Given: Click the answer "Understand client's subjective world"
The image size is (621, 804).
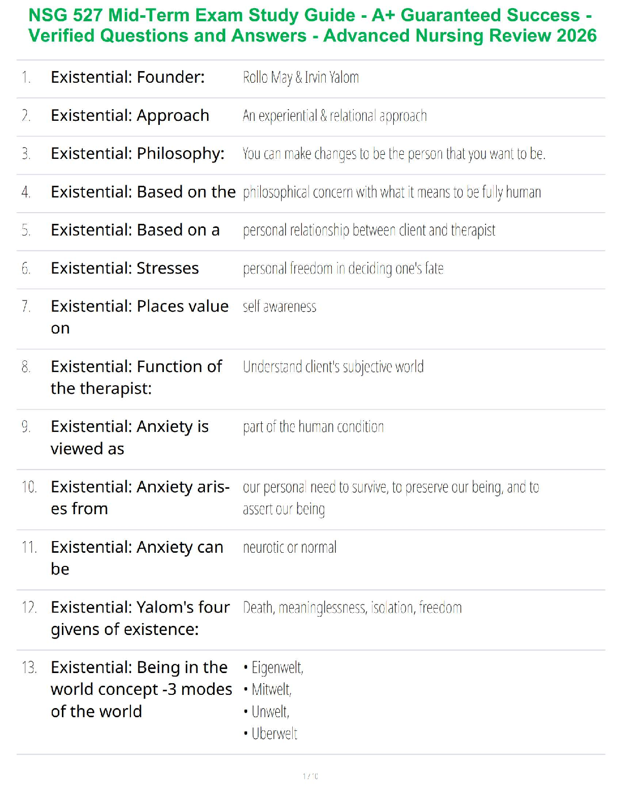Looking at the screenshot, I should click(x=333, y=366).
